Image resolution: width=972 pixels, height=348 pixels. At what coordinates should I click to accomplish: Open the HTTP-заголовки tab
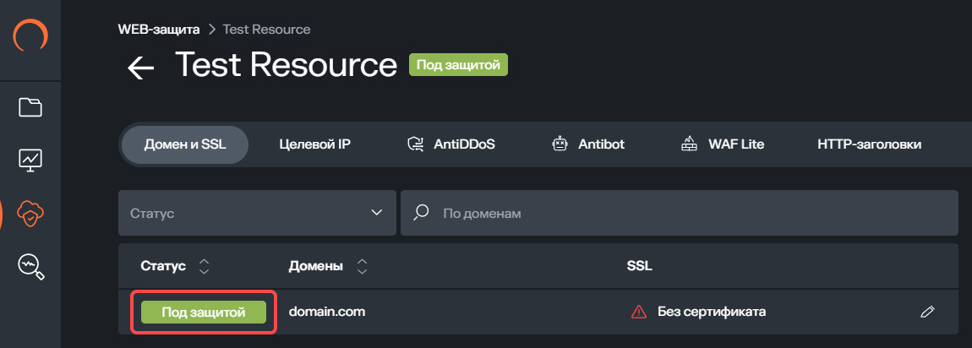[x=869, y=144]
